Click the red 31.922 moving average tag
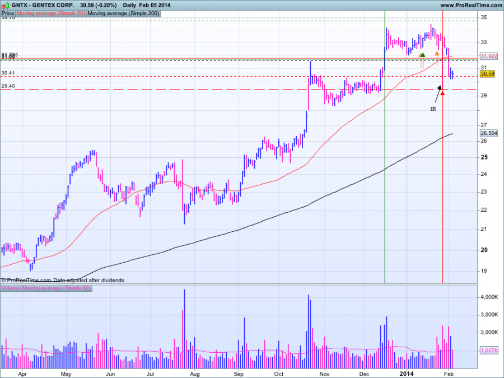 (489, 56)
